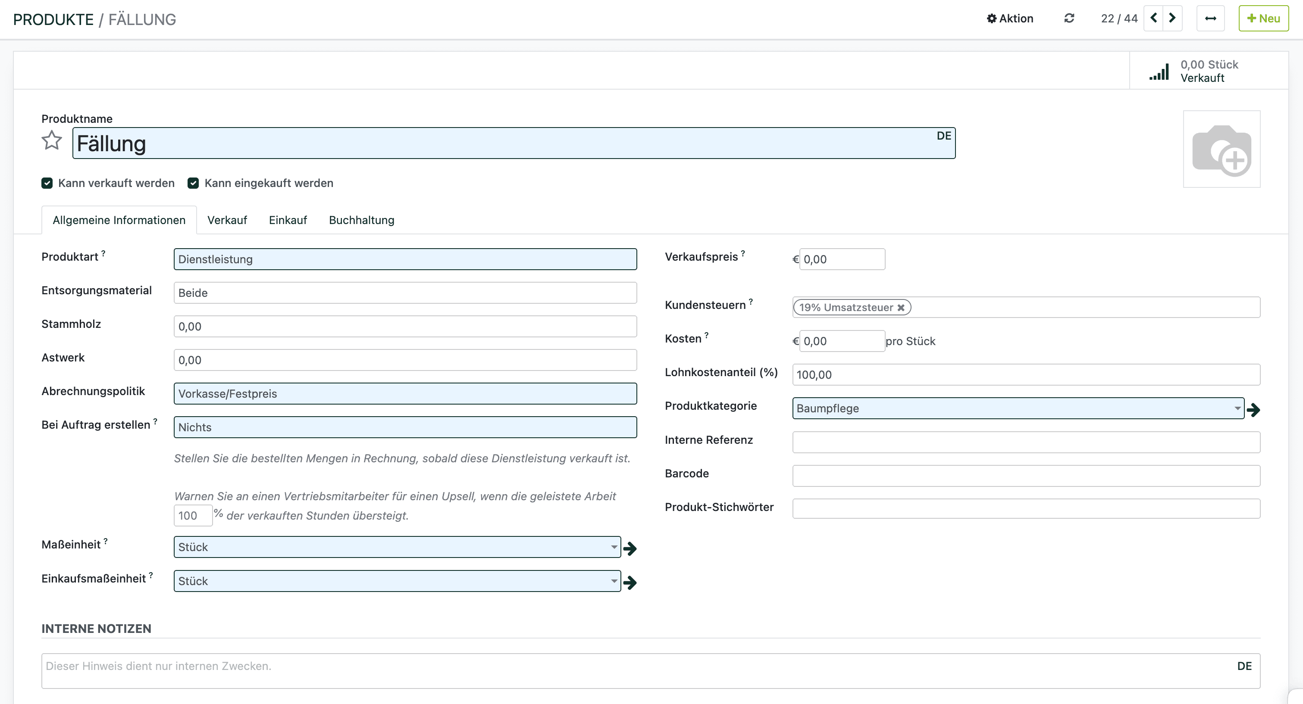
Task: Switch to the Buchhaltung tab
Action: (x=361, y=220)
